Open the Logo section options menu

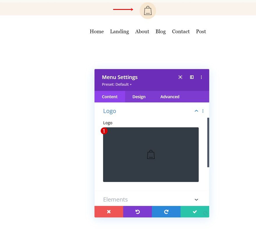click(x=203, y=111)
